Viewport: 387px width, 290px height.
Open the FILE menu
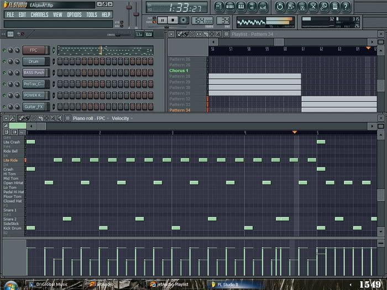pyautogui.click(x=11, y=15)
